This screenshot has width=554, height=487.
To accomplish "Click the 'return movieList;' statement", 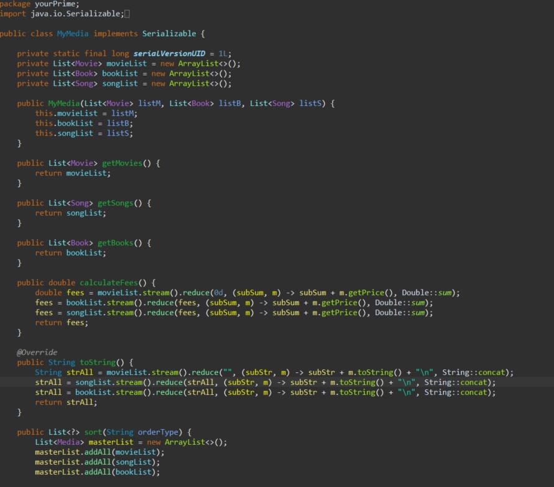I will 72,173.
